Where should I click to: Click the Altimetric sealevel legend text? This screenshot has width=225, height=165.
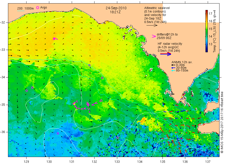157,8
